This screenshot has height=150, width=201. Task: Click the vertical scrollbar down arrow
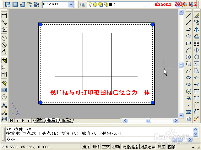(181, 115)
